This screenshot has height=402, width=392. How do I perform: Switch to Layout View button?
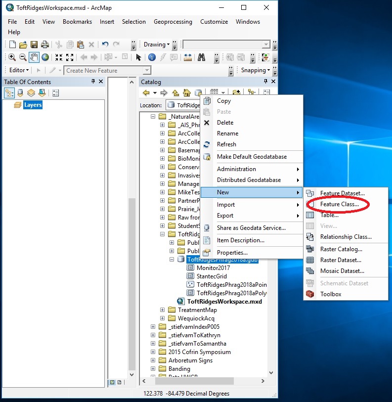[120, 382]
